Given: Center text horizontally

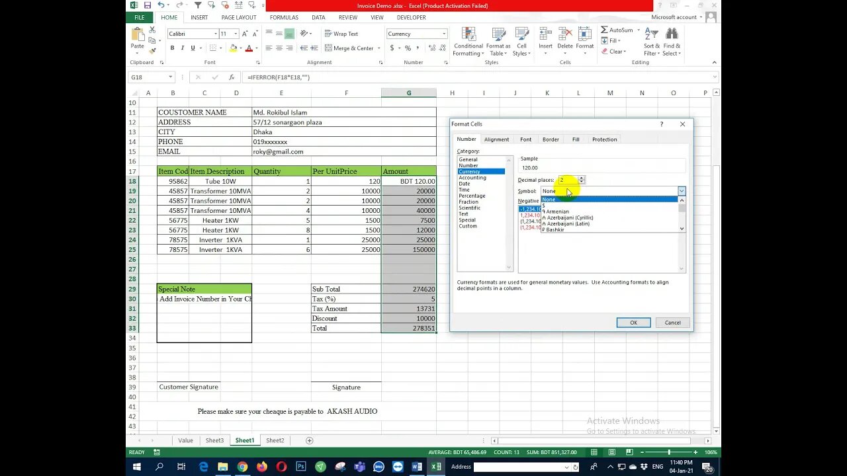Looking at the screenshot, I should point(279,48).
